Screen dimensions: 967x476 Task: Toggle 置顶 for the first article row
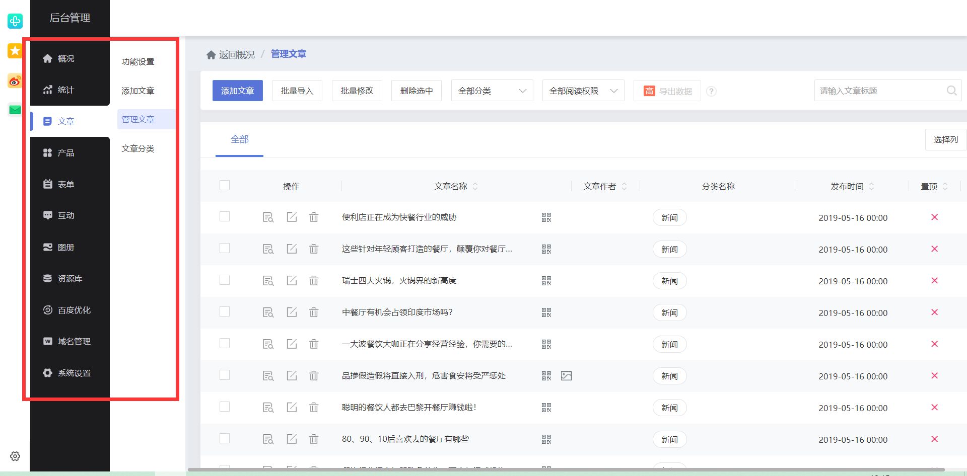[935, 217]
